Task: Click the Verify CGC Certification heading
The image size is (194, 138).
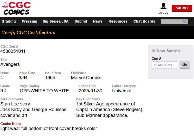Action: tap(28, 33)
